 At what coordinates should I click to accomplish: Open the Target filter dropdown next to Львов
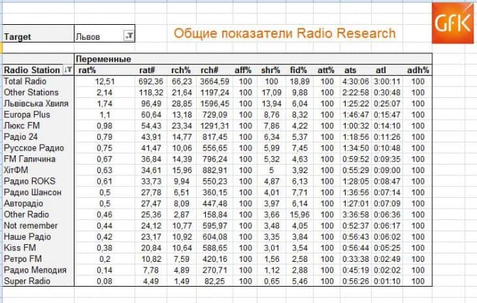128,35
